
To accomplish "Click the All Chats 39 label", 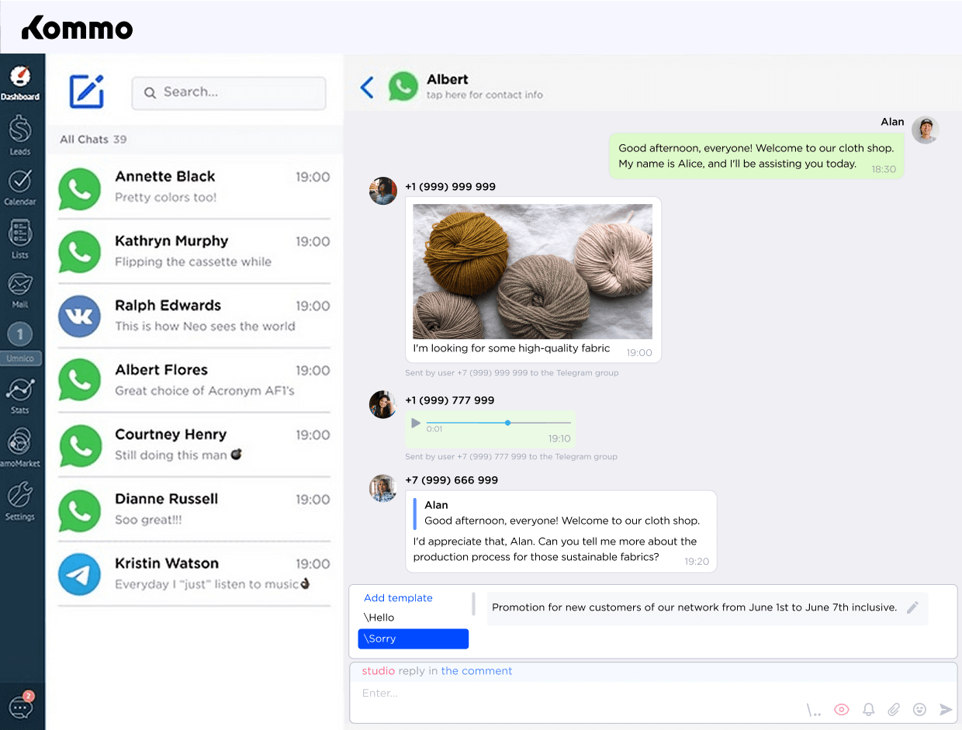I will [93, 140].
